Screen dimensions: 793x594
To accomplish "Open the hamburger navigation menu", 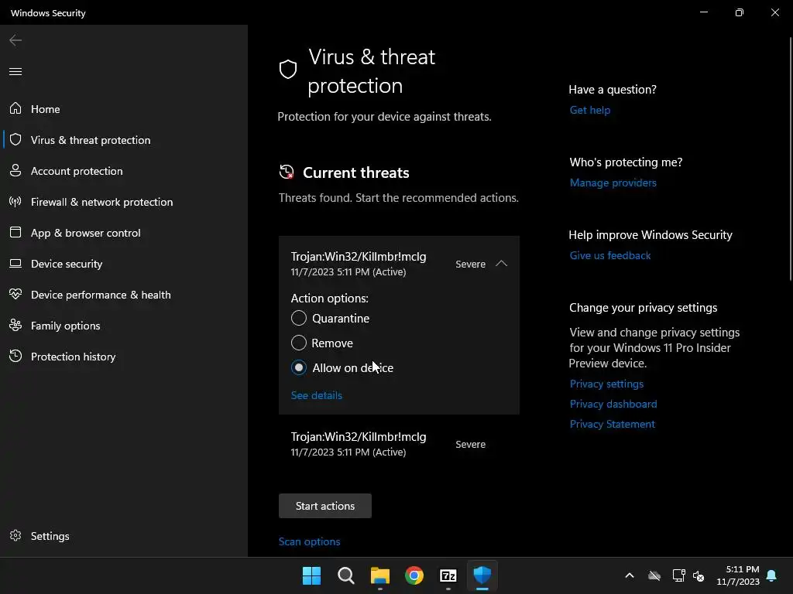I will click(x=15, y=71).
